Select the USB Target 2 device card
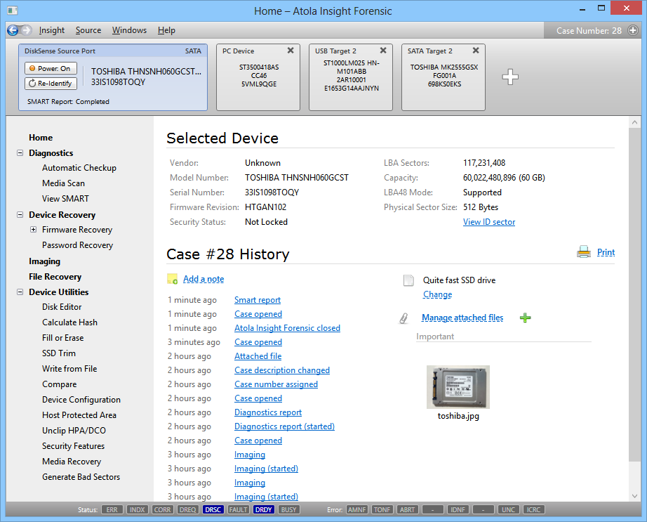This screenshot has height=522, width=647. click(x=351, y=77)
